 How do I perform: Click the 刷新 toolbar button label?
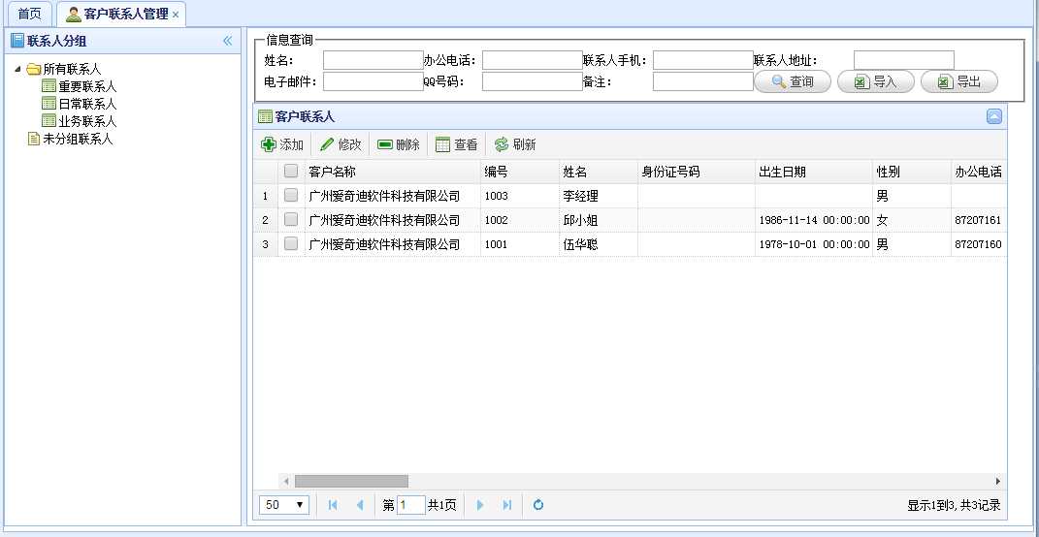(524, 144)
